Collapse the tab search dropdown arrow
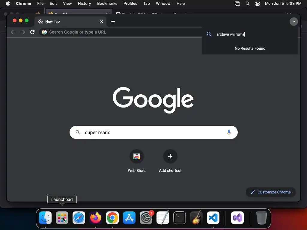Image resolution: width=307 pixels, height=230 pixels. pyautogui.click(x=294, y=22)
